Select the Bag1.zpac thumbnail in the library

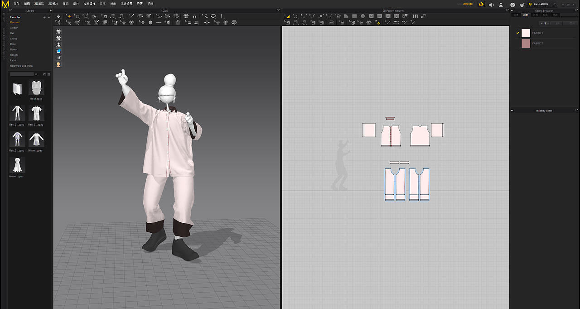point(36,88)
